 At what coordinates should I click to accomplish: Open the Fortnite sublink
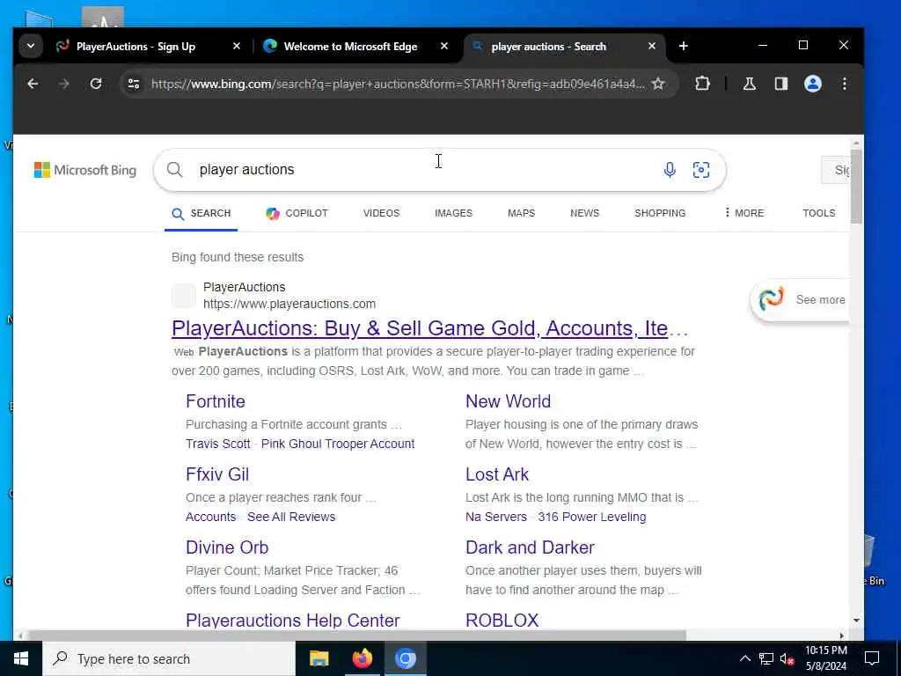pyautogui.click(x=216, y=401)
